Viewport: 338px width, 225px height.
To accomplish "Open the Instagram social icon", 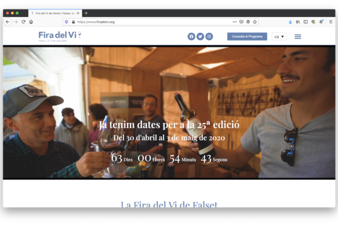I will click(209, 37).
